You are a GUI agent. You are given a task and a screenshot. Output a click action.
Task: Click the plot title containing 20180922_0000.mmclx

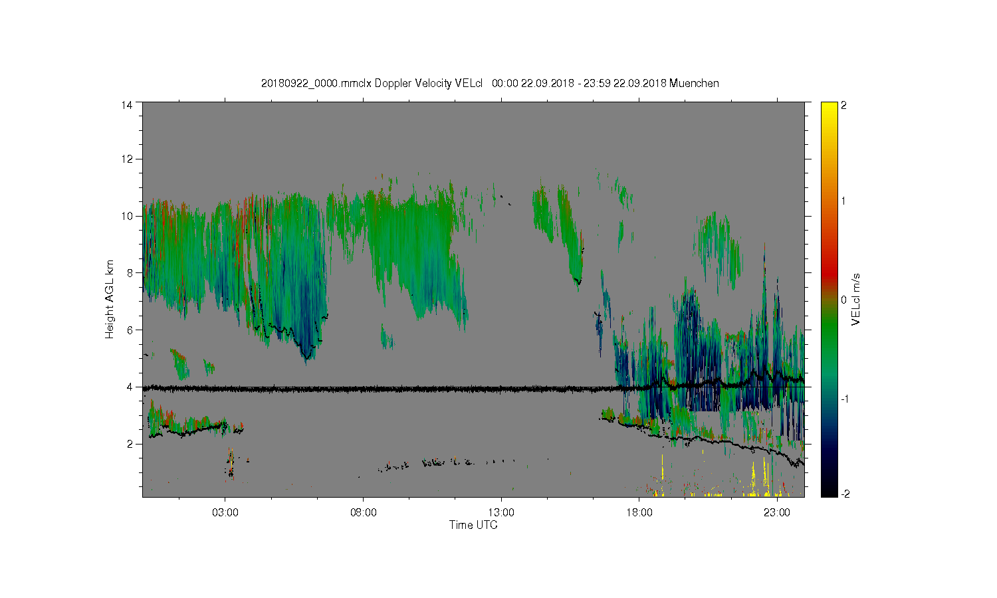[490, 84]
